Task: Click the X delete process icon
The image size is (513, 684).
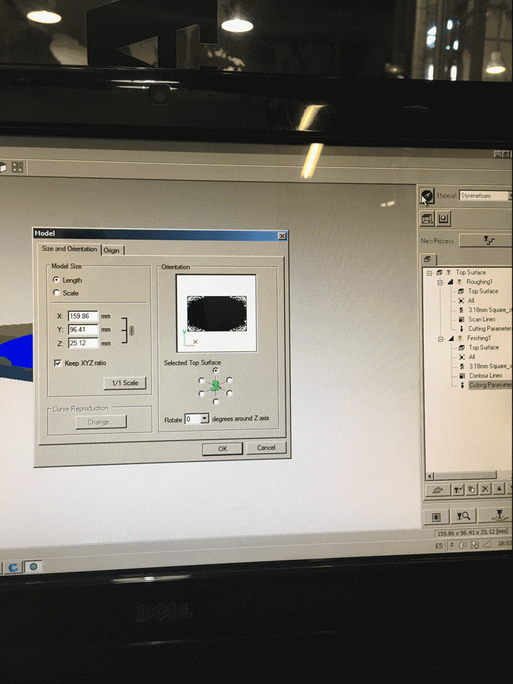Action: [x=485, y=489]
